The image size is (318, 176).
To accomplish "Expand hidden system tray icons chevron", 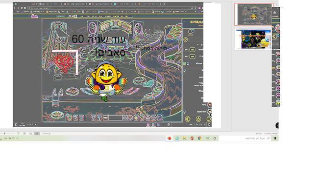I will (17, 138).
